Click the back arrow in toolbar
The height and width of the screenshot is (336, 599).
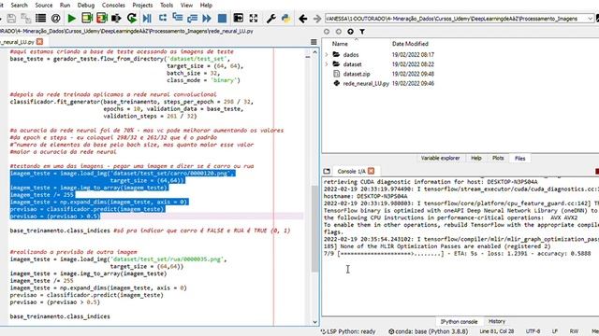tap(303, 19)
